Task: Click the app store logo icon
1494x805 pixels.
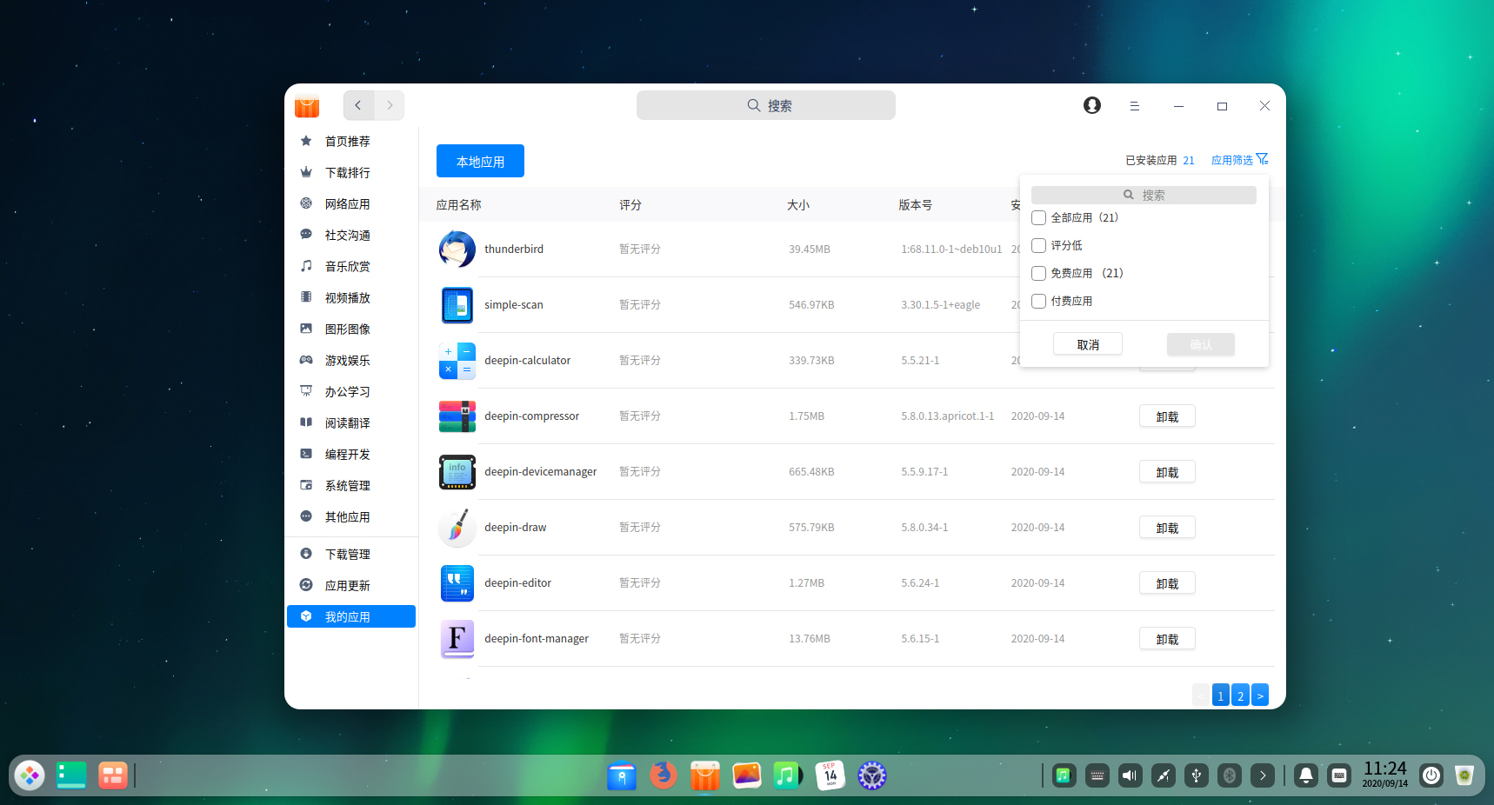Action: [307, 105]
